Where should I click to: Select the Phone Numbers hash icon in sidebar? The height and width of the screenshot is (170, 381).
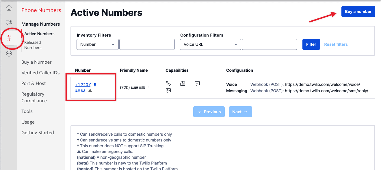click(9, 38)
